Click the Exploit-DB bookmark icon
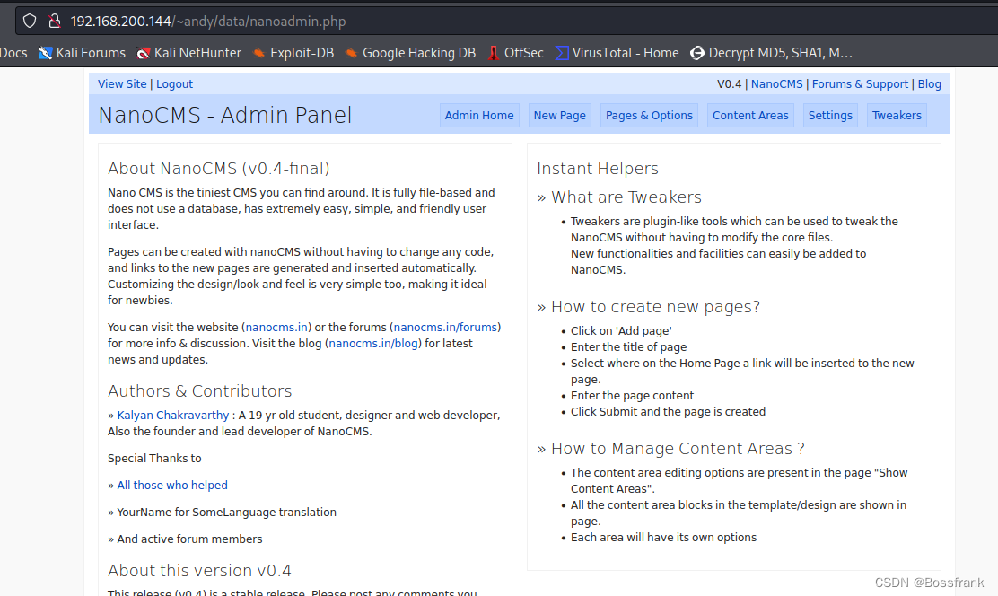The image size is (998, 596). pos(259,53)
